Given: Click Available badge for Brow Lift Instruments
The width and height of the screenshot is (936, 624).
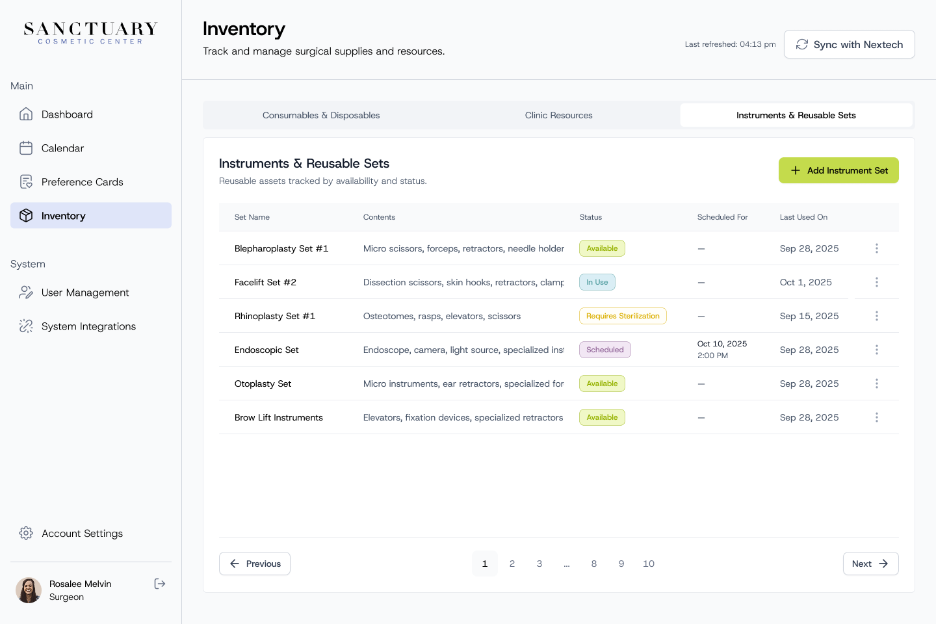Looking at the screenshot, I should [x=602, y=417].
